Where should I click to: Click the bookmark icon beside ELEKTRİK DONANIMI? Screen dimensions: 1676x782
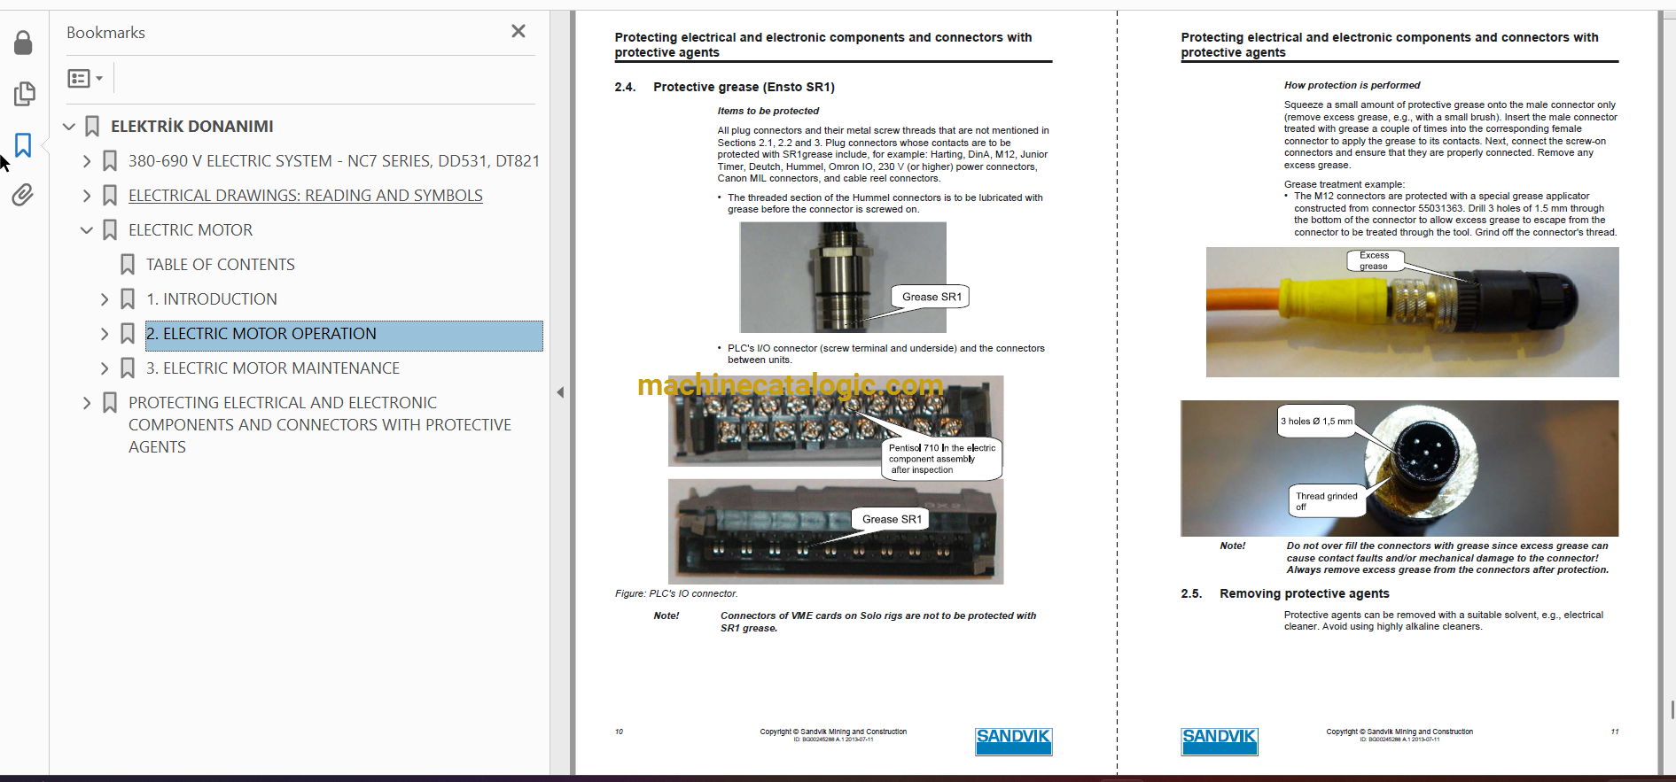pyautogui.click(x=92, y=127)
